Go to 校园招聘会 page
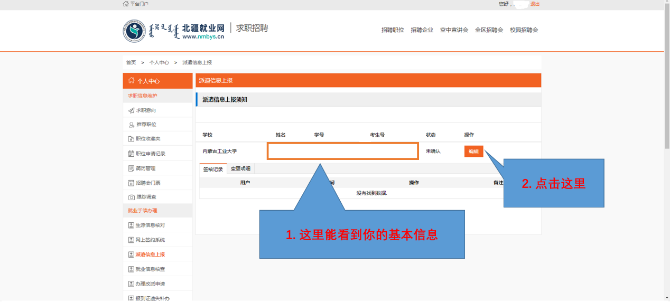This screenshot has height=302, width=670. point(524,30)
